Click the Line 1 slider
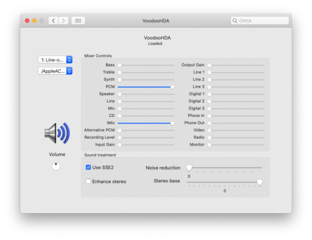 [x=236, y=72]
